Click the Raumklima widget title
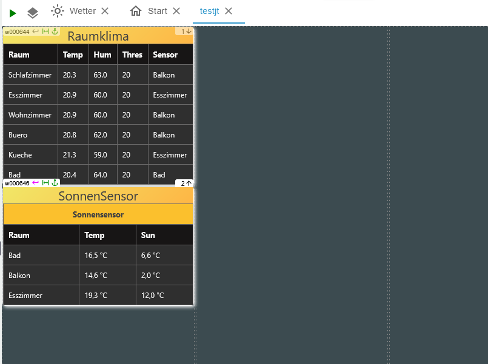This screenshot has width=488, height=364. pos(98,36)
